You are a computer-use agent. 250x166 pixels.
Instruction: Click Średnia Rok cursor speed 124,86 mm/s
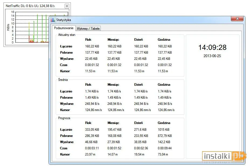point(93,110)
